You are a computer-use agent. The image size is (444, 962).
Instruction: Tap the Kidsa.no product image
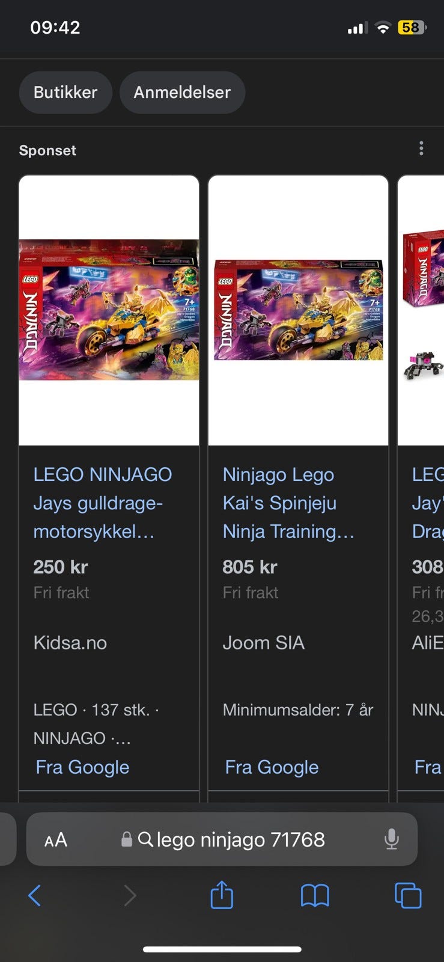pyautogui.click(x=109, y=310)
